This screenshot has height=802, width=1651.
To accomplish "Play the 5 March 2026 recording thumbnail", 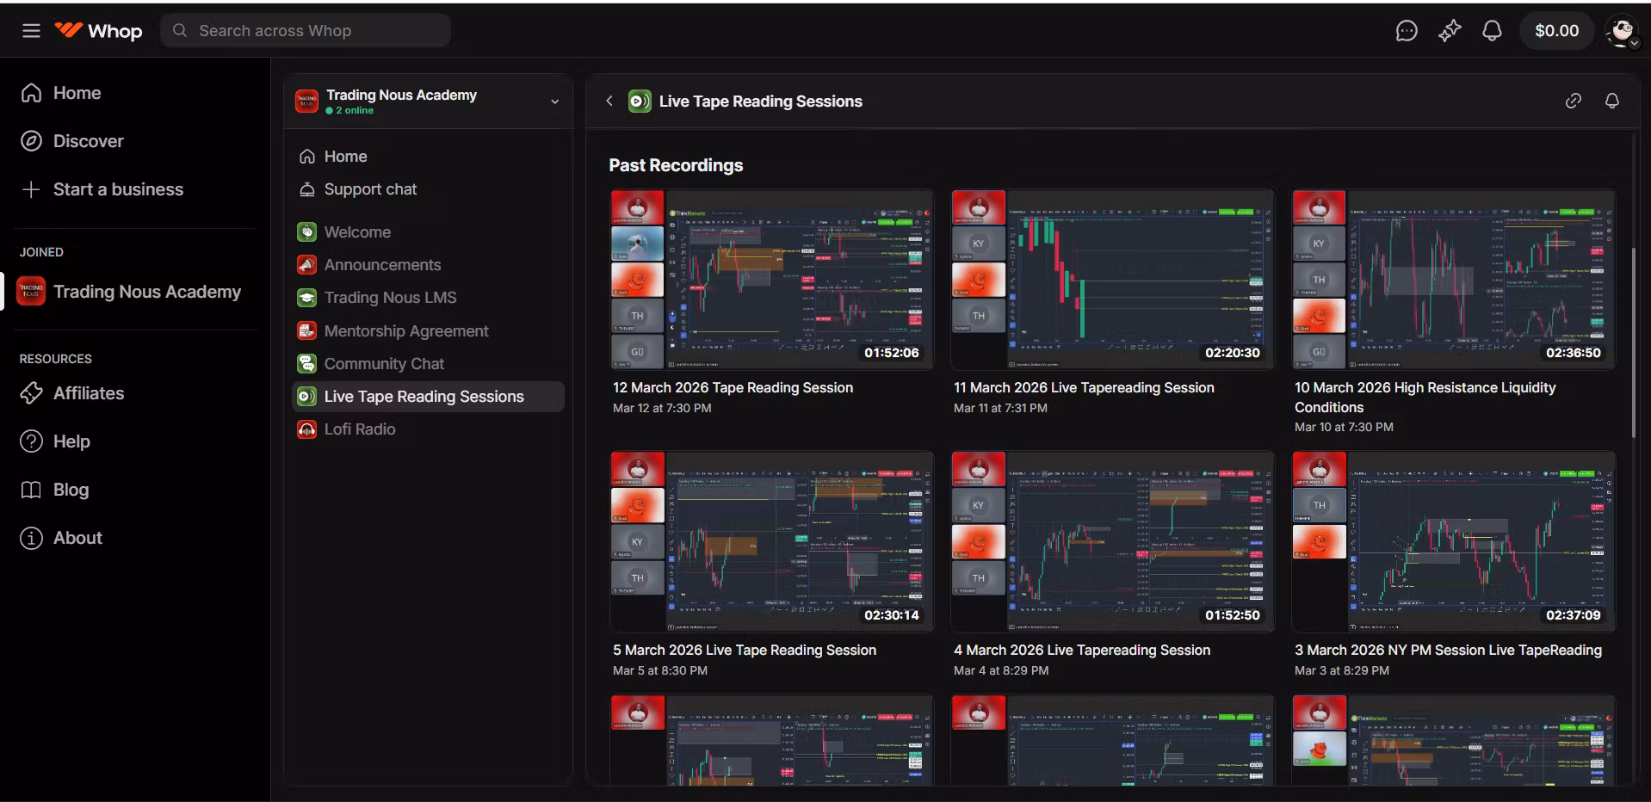I will (771, 542).
